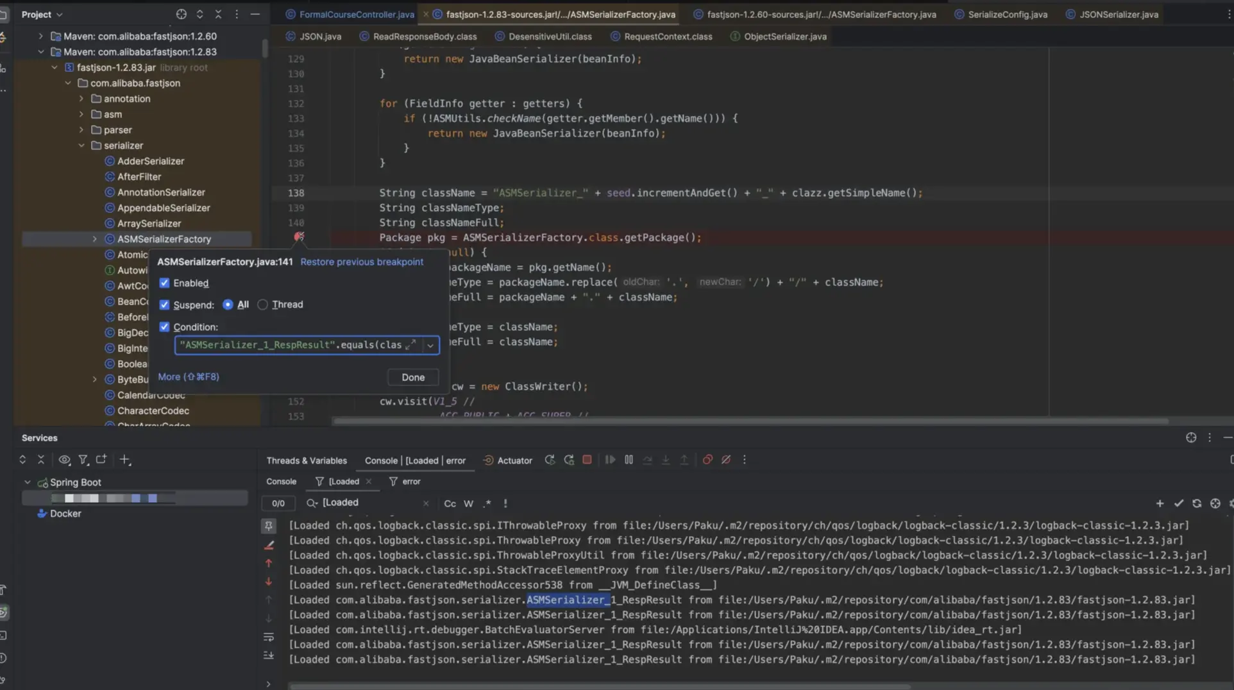Toggle the Condition checkbox in breakpoint popup
Screen dimensions: 1234x690
[x=164, y=327]
